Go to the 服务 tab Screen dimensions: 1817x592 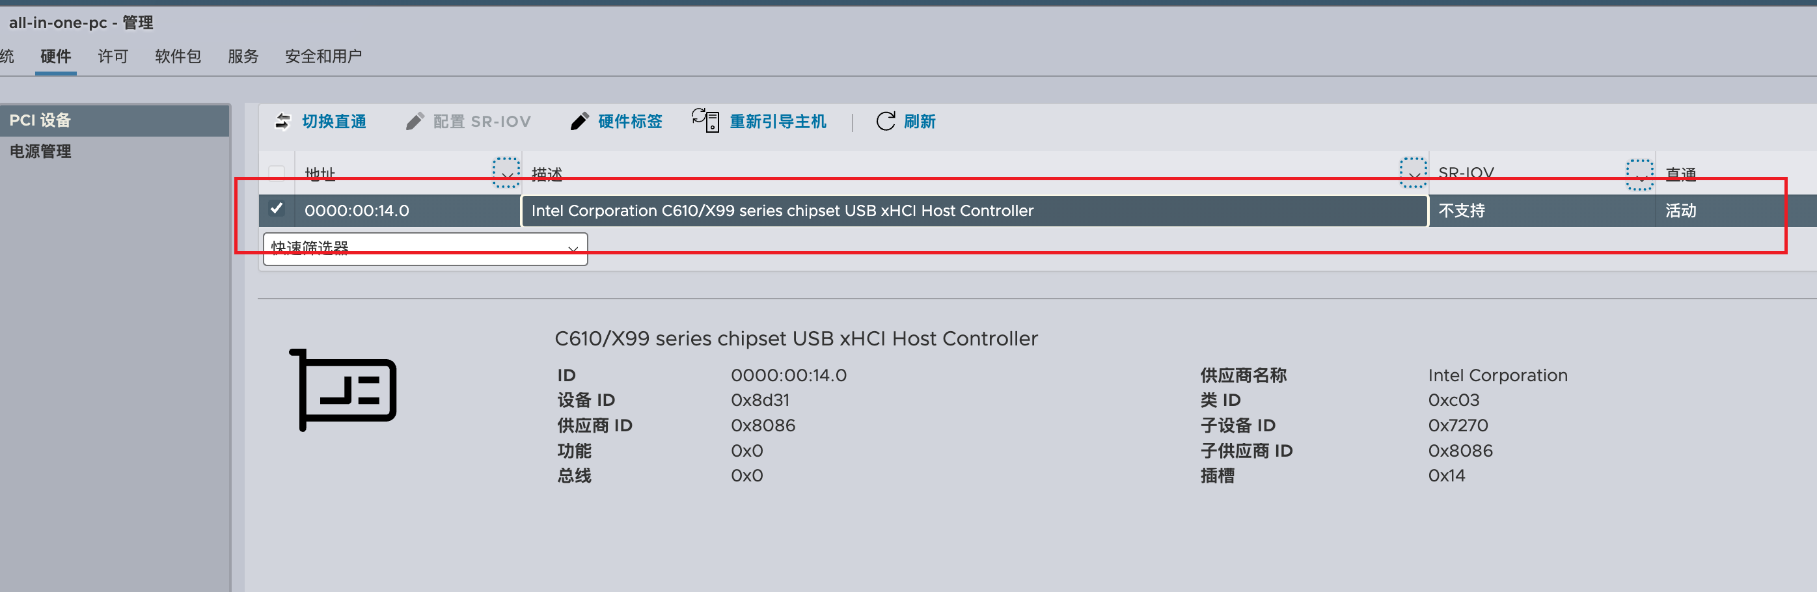243,57
